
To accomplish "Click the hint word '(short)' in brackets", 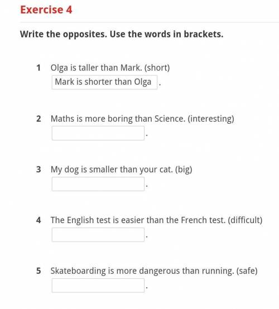I will pyautogui.click(x=157, y=68).
